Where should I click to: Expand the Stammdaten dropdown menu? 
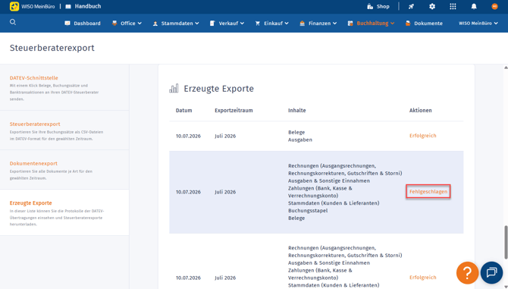click(x=176, y=24)
